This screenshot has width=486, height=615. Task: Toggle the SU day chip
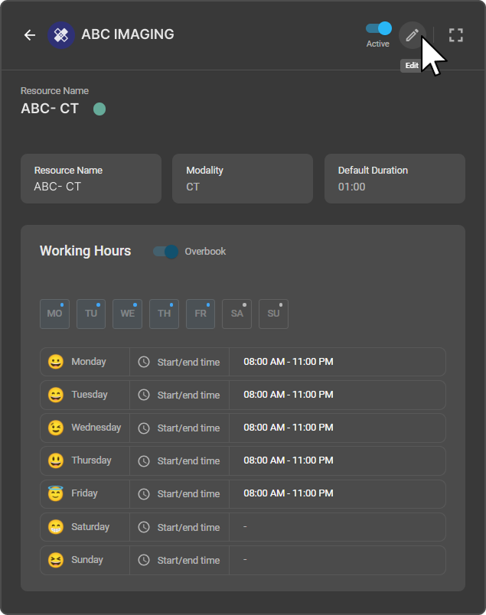[x=274, y=314]
